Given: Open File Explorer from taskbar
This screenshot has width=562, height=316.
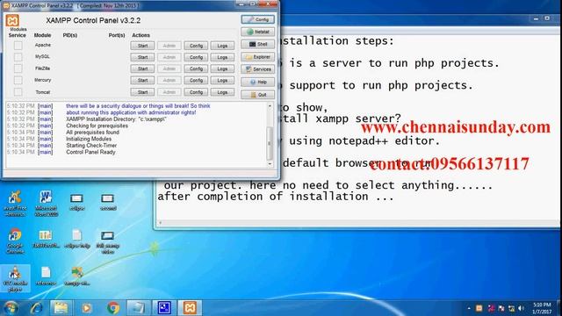Looking at the screenshot, I should pos(61,308).
